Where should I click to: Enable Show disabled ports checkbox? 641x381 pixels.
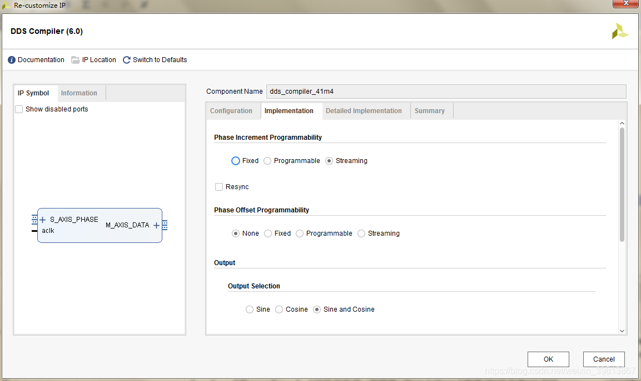point(19,109)
